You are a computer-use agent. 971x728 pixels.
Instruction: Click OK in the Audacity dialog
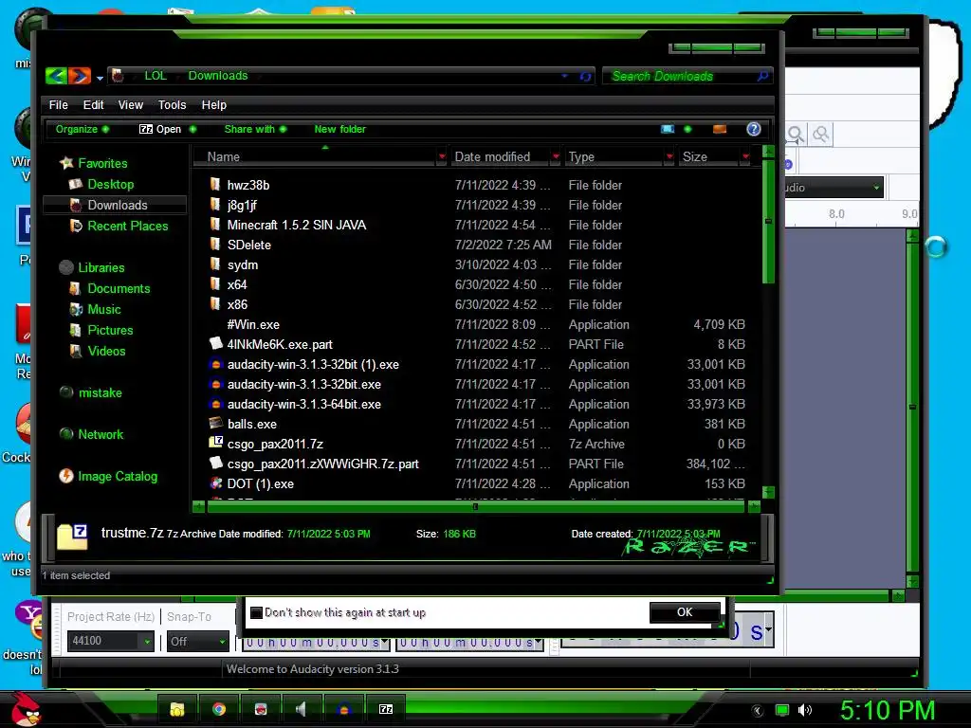tap(685, 612)
